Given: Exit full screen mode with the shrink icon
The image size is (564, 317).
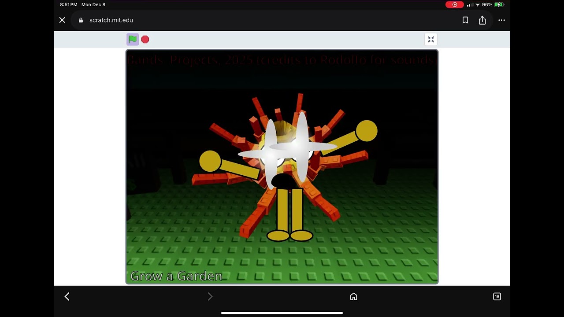Looking at the screenshot, I should click(431, 40).
